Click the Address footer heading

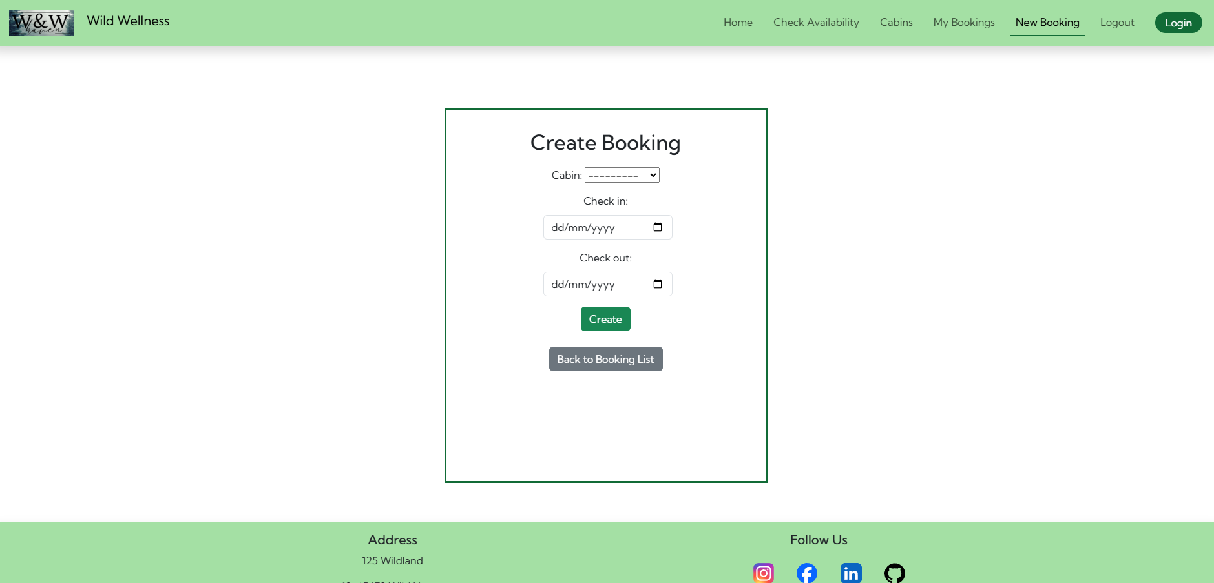coord(393,540)
